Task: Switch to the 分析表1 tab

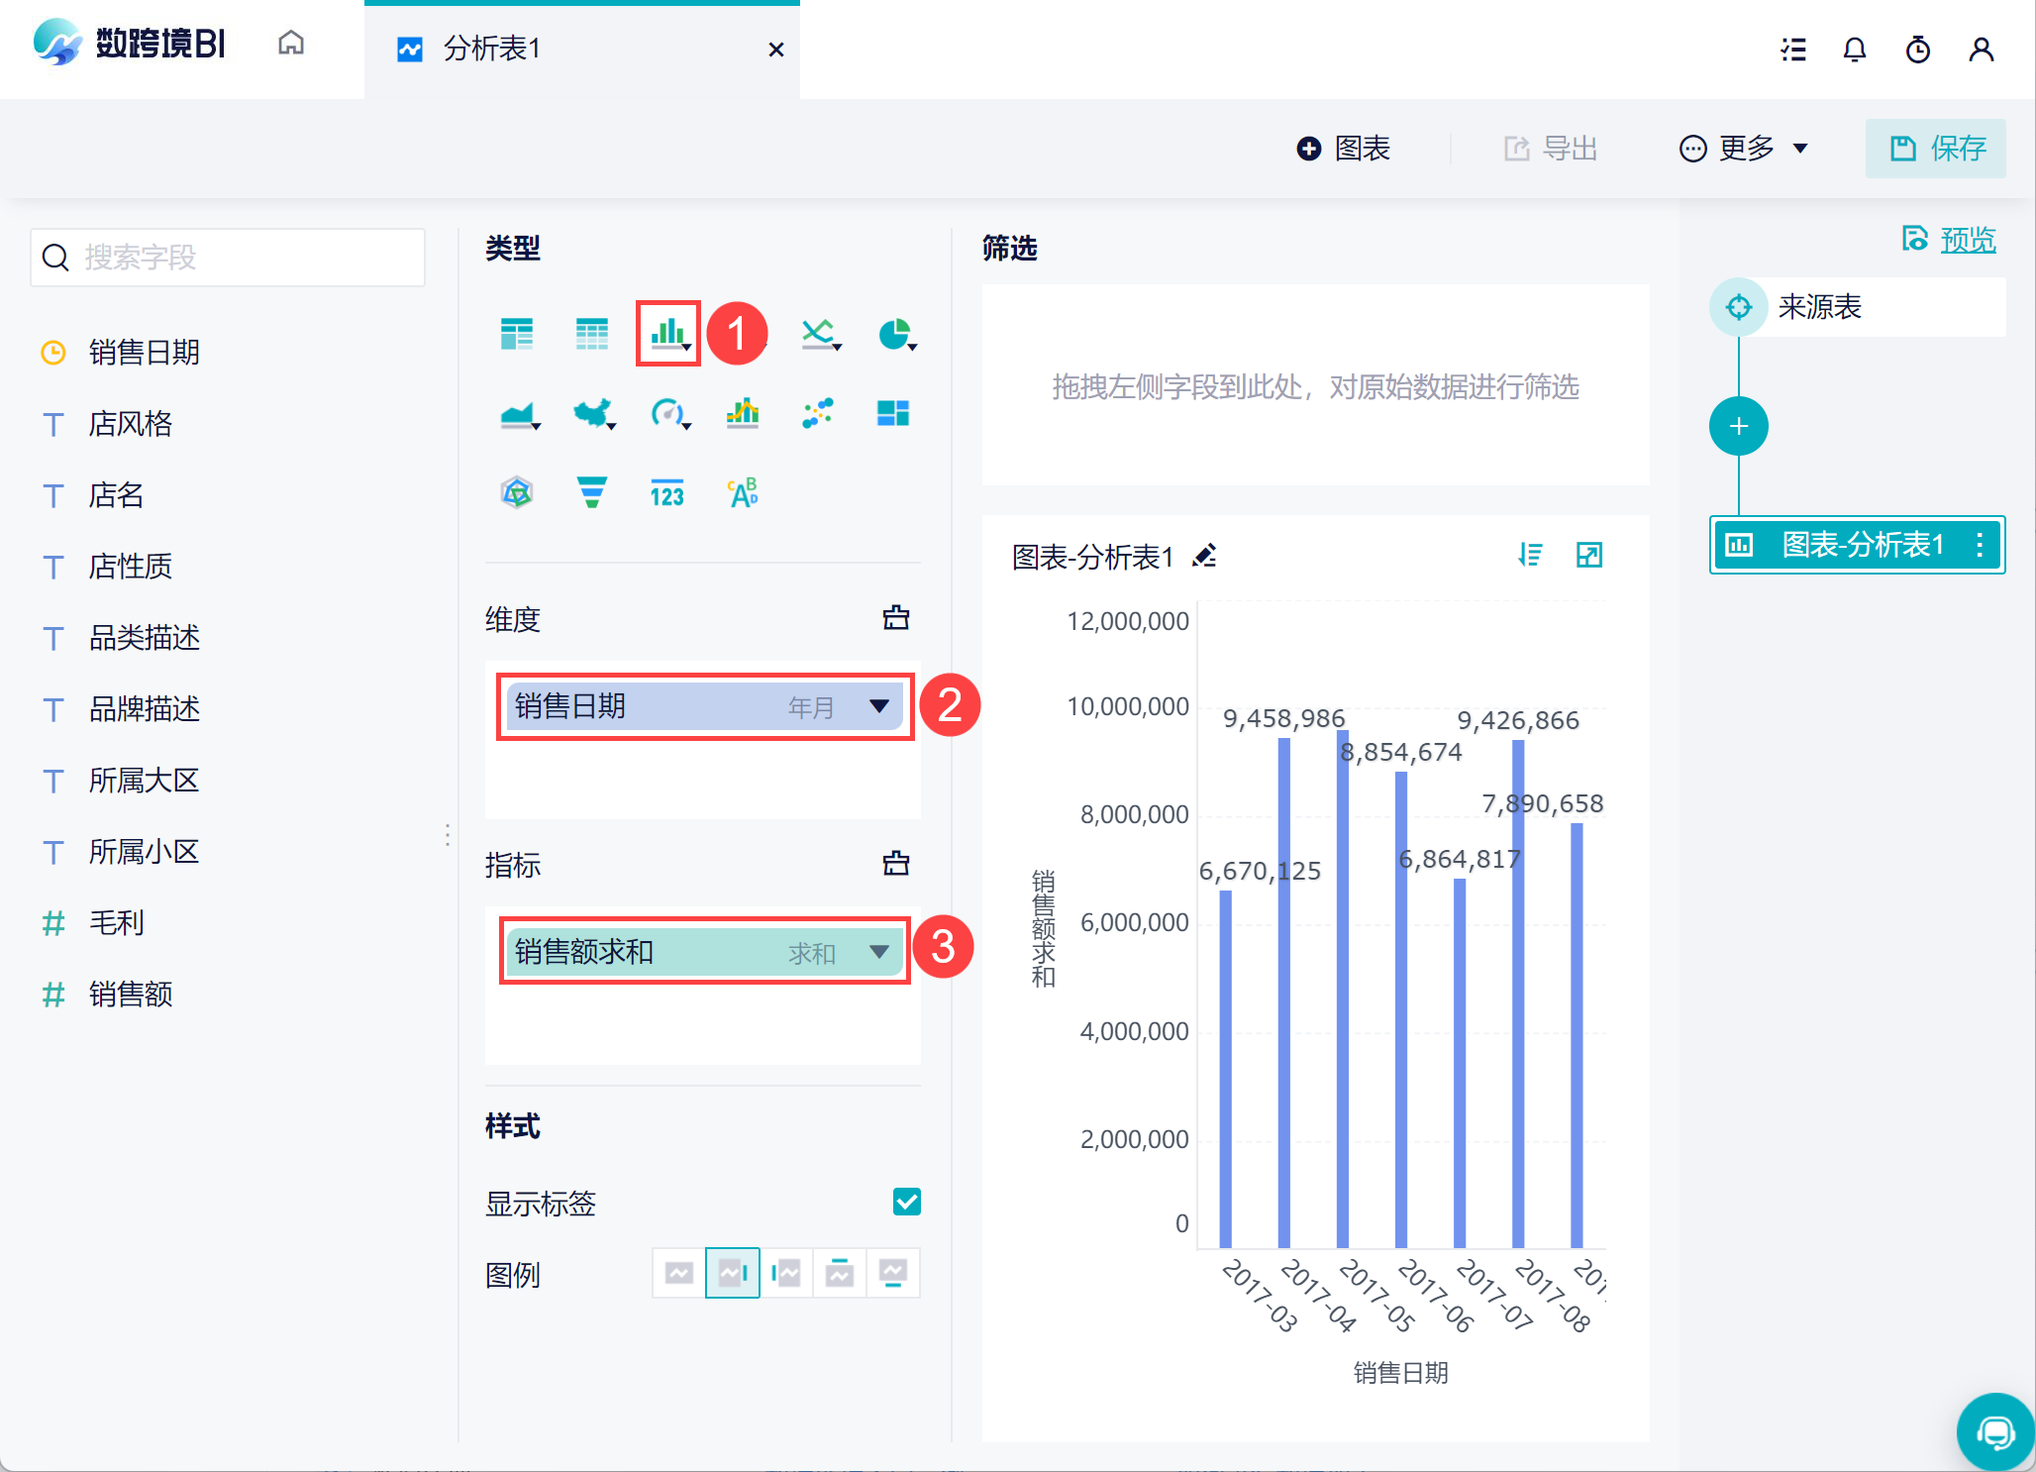Action: (x=492, y=49)
